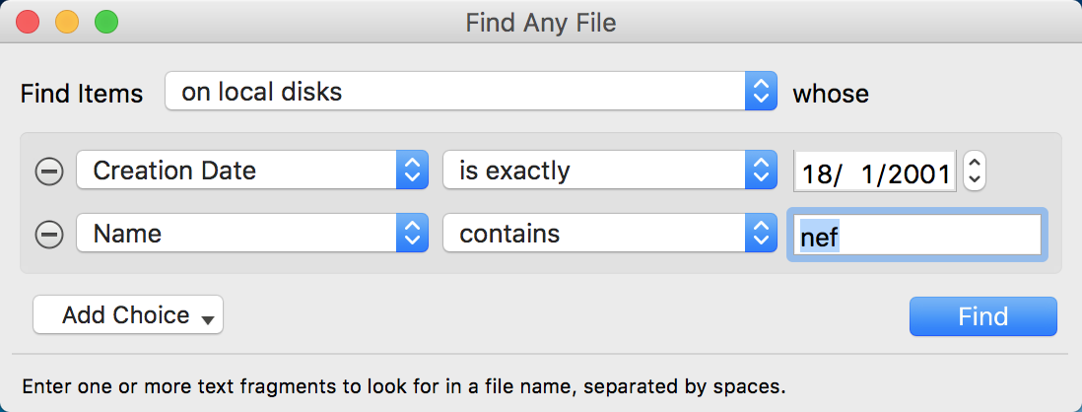Click the 'Find Items' label
Image resolution: width=1082 pixels, height=412 pixels.
coord(82,94)
